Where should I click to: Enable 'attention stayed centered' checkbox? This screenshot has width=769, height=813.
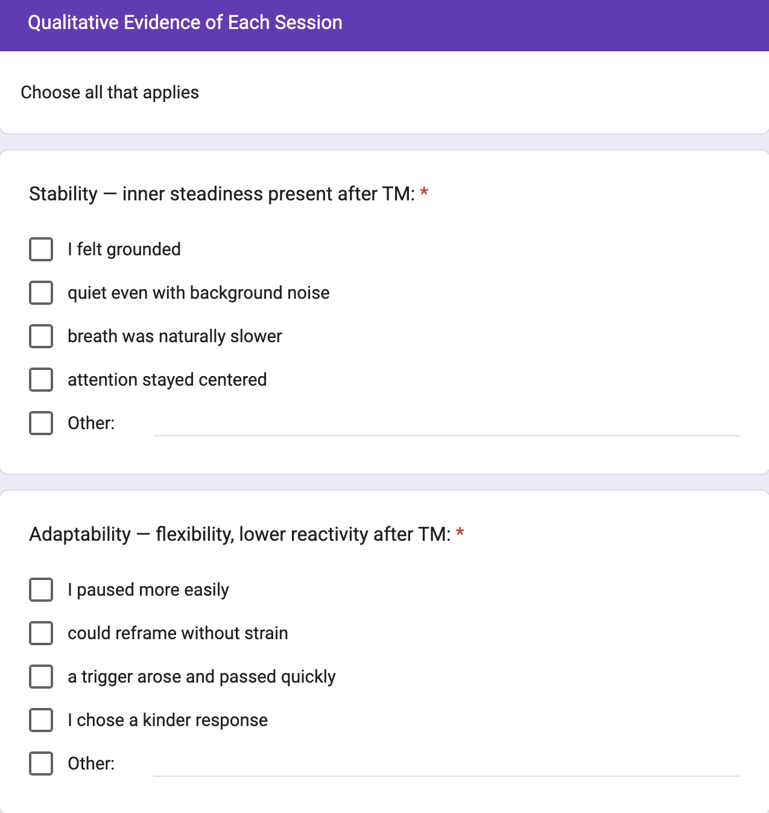(x=41, y=380)
